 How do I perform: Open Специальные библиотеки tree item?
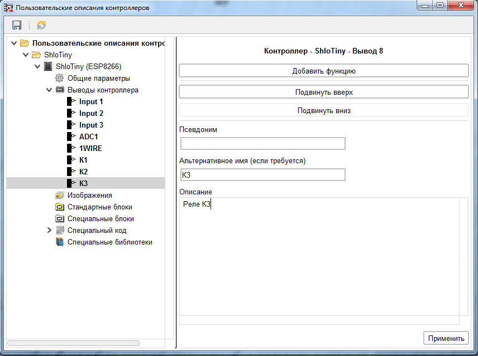coord(110,242)
